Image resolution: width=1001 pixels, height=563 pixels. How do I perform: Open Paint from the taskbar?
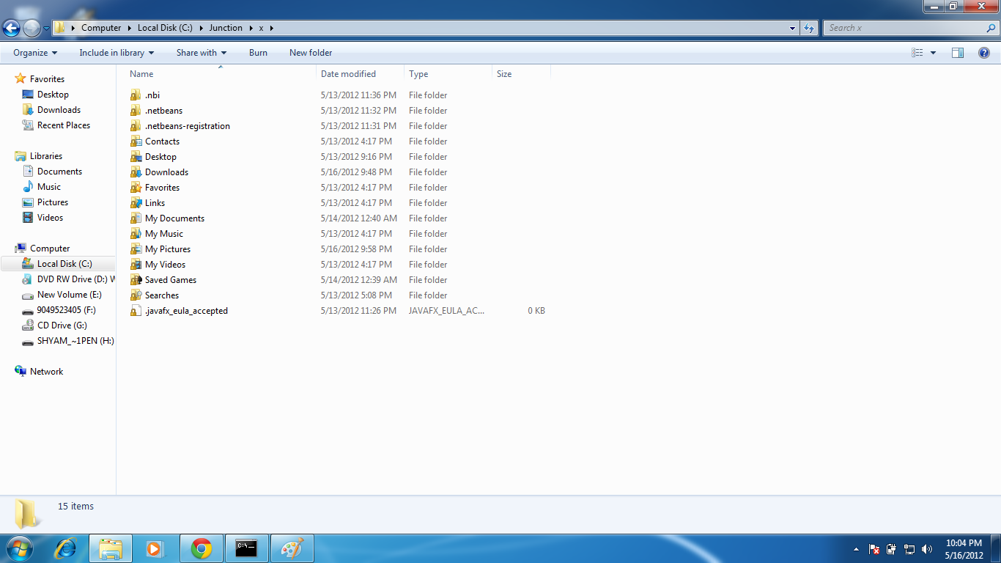click(292, 548)
